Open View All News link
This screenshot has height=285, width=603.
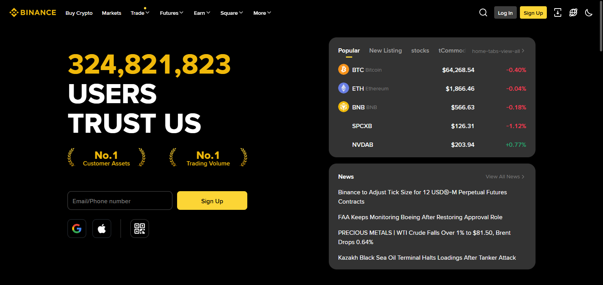tap(505, 177)
